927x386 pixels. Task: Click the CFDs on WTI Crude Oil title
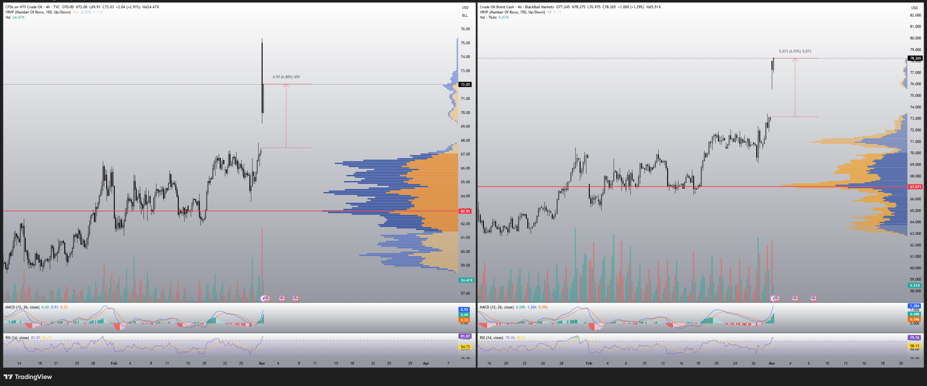click(24, 7)
